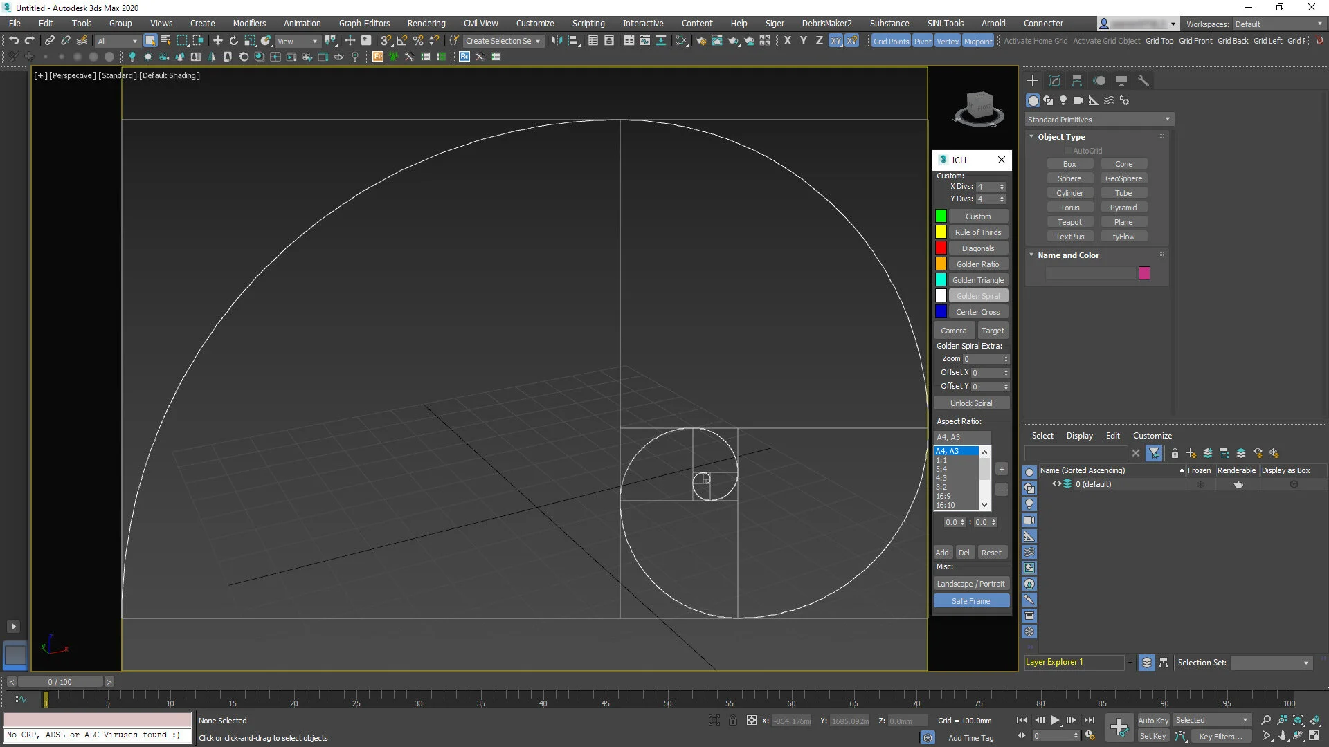Viewport: 1329px width, 747px height.
Task: Activate the Select and Link tool
Action: tap(49, 40)
